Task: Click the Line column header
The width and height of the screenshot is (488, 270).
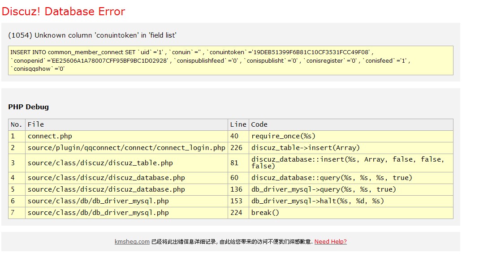Action: [238, 124]
